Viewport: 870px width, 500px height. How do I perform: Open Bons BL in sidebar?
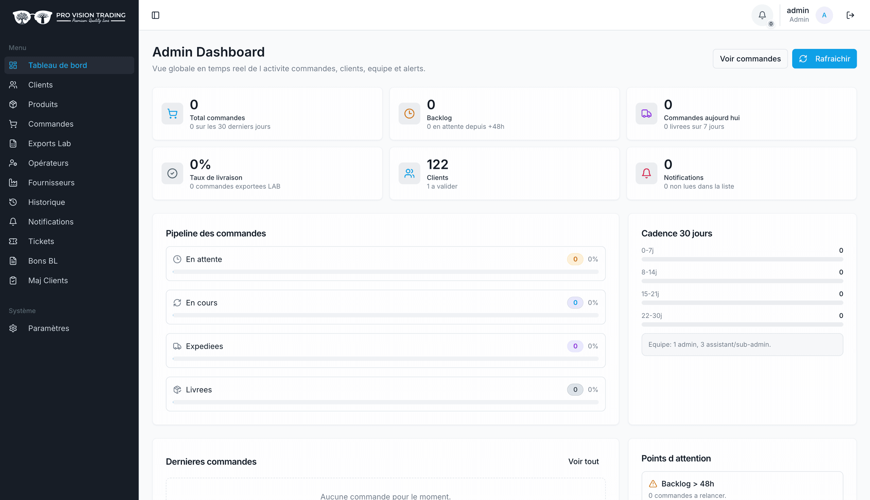coord(69,261)
